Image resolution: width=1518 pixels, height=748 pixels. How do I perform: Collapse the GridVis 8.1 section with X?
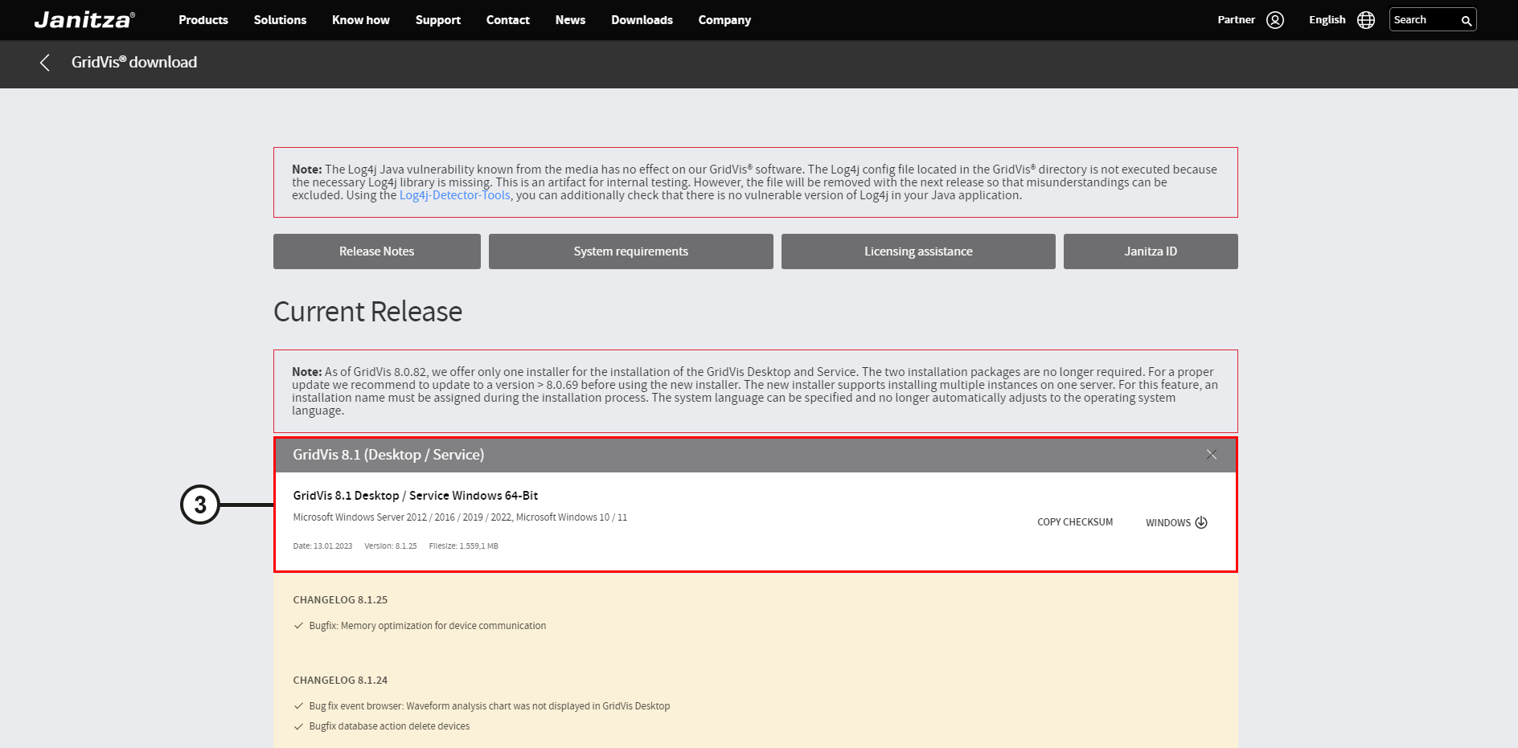(x=1212, y=455)
